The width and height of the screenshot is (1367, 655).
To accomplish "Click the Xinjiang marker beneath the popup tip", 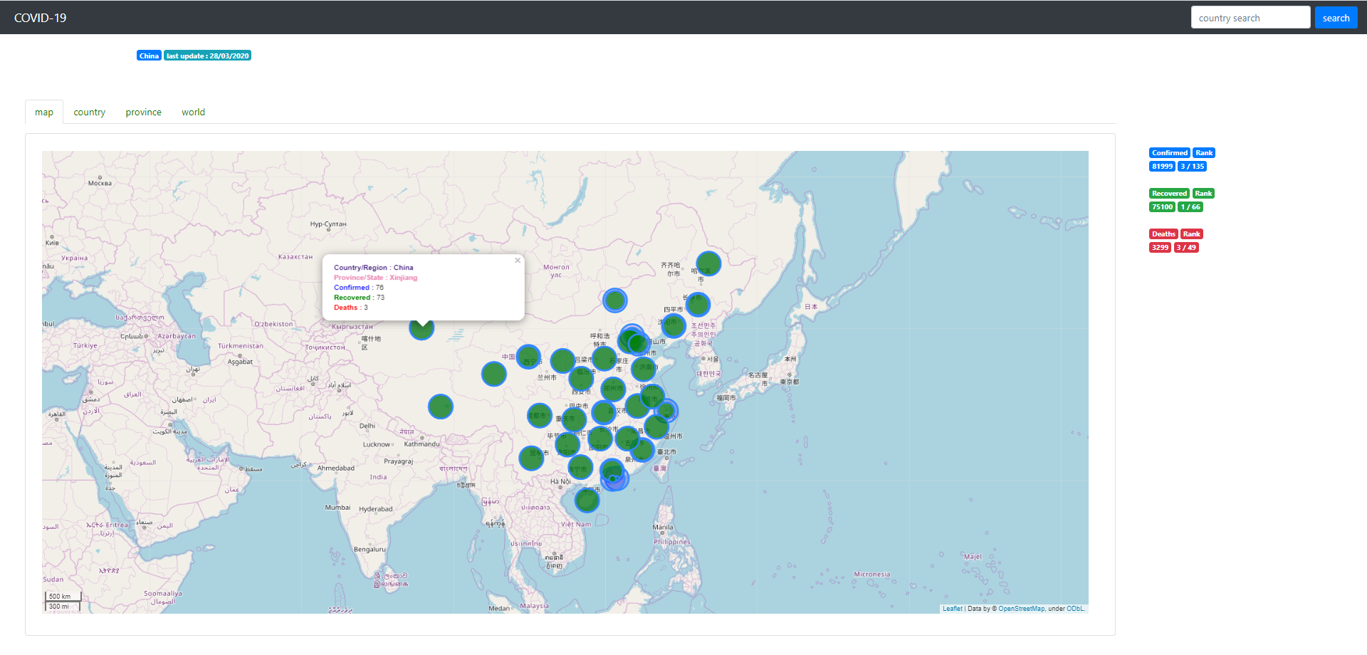I will coord(421,328).
